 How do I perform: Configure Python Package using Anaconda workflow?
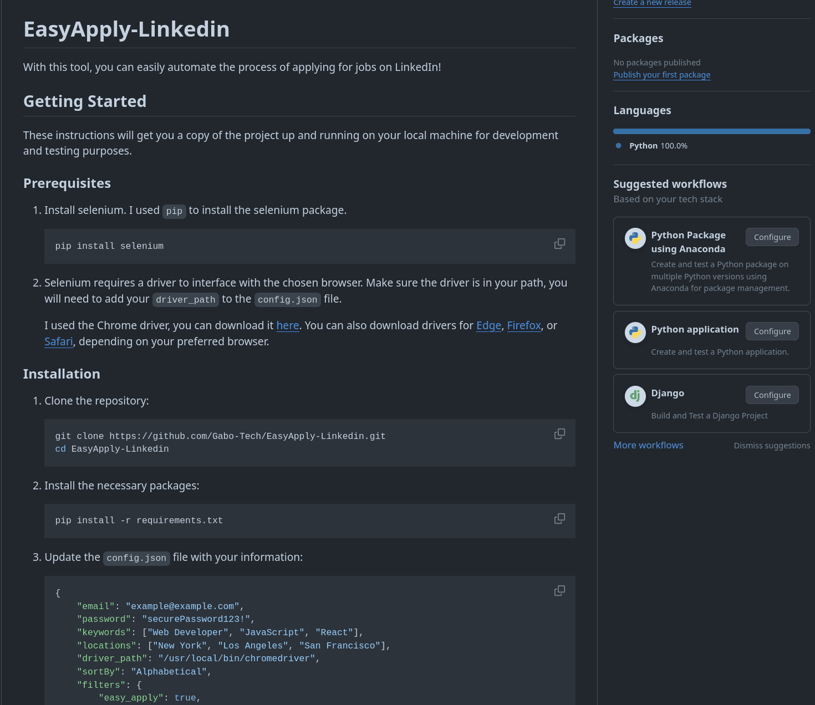tap(772, 237)
